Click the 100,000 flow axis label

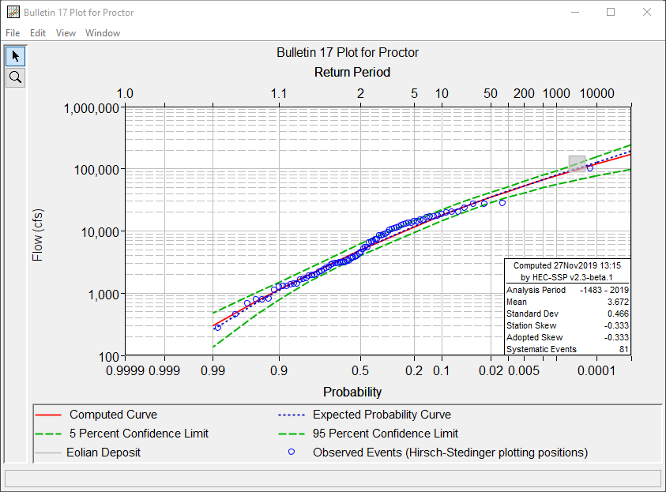pyautogui.click(x=96, y=171)
